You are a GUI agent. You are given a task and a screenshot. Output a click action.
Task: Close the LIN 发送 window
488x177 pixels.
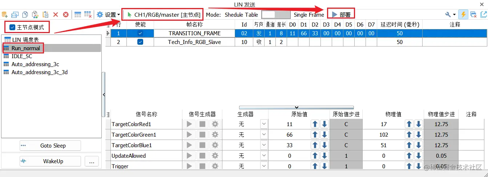pyautogui.click(x=482, y=4)
